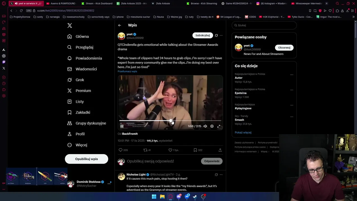Open Listy in the sidebar

point(76,102)
